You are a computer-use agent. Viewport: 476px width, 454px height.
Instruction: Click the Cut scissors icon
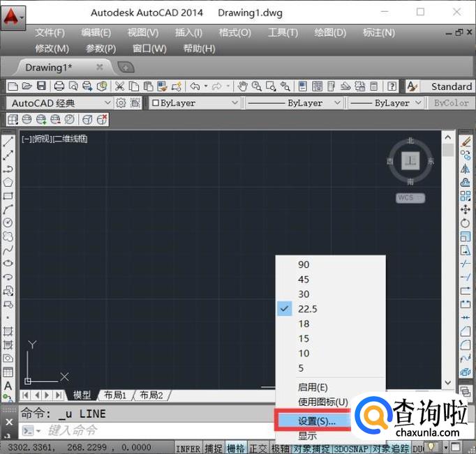click(x=119, y=86)
